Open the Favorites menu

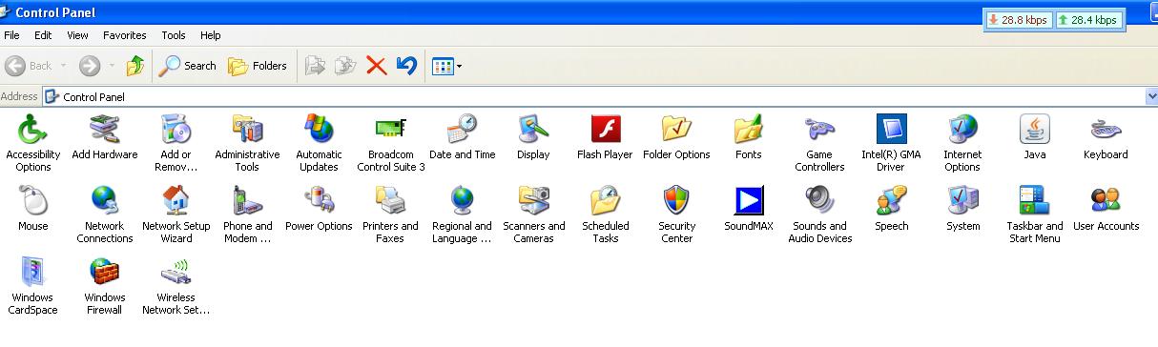coord(124,35)
